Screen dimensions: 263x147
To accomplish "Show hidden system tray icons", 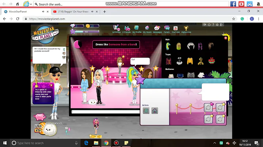I will click(x=214, y=143).
